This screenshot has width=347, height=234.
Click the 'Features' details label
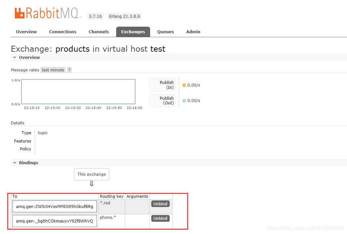point(22,141)
